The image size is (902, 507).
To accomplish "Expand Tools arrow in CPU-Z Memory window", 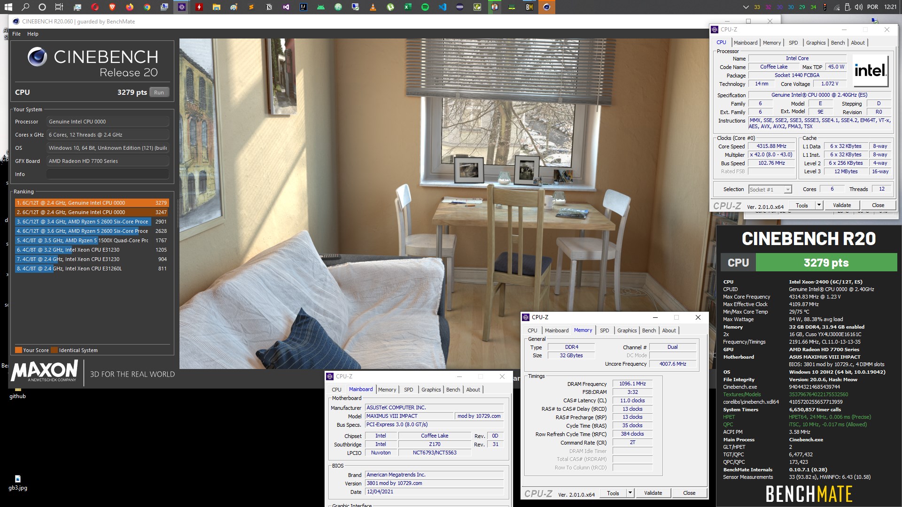I will click(x=630, y=493).
